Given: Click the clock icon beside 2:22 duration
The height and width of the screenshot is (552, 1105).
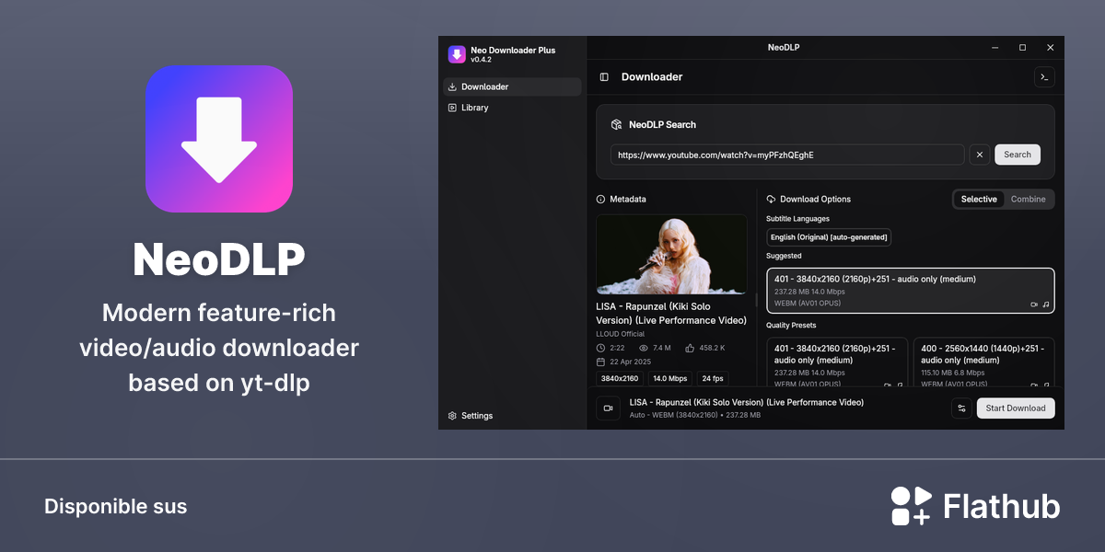Looking at the screenshot, I should pos(601,348).
